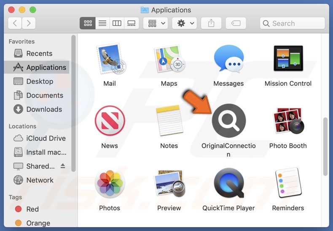Switch to list view
The height and width of the screenshot is (231, 333).
pos(102,23)
